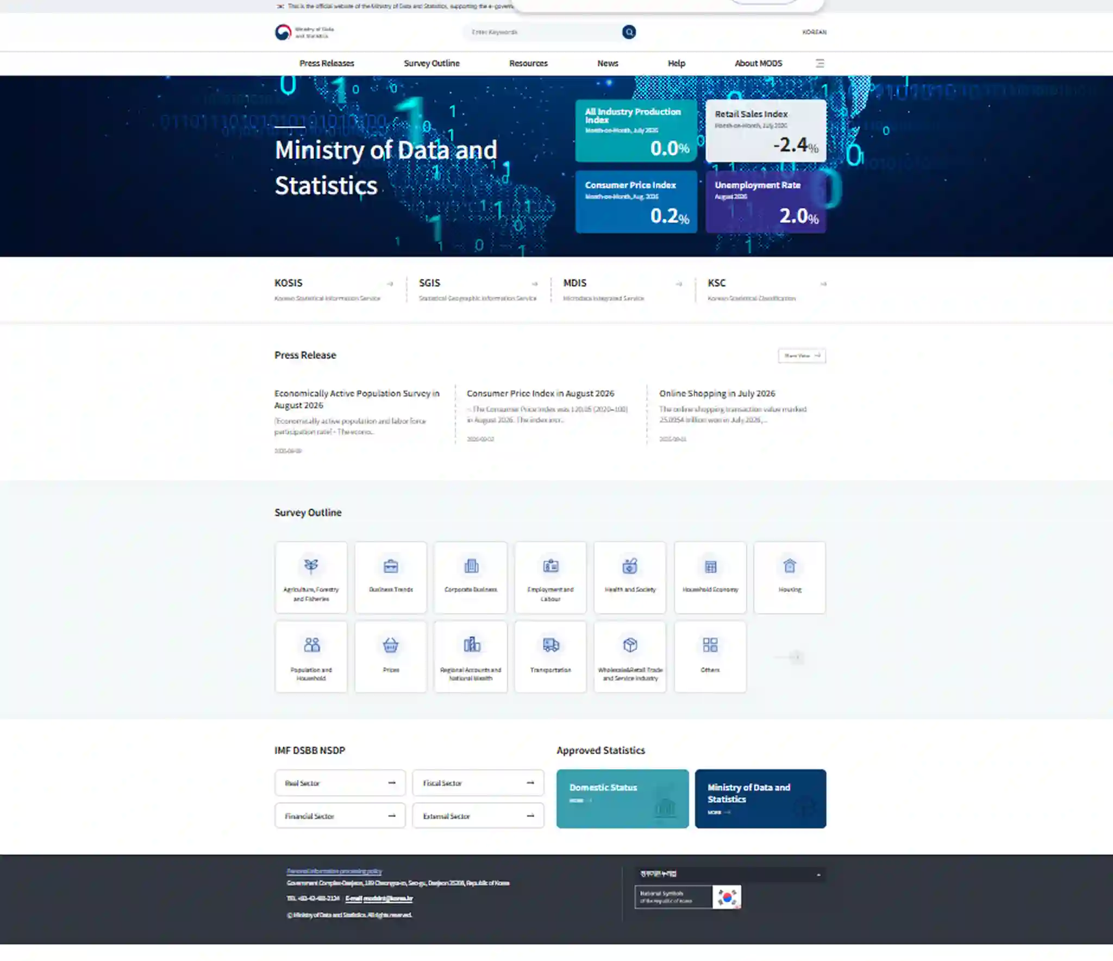The width and height of the screenshot is (1113, 961).
Task: Go to MDIS service link
Action: [x=623, y=290]
